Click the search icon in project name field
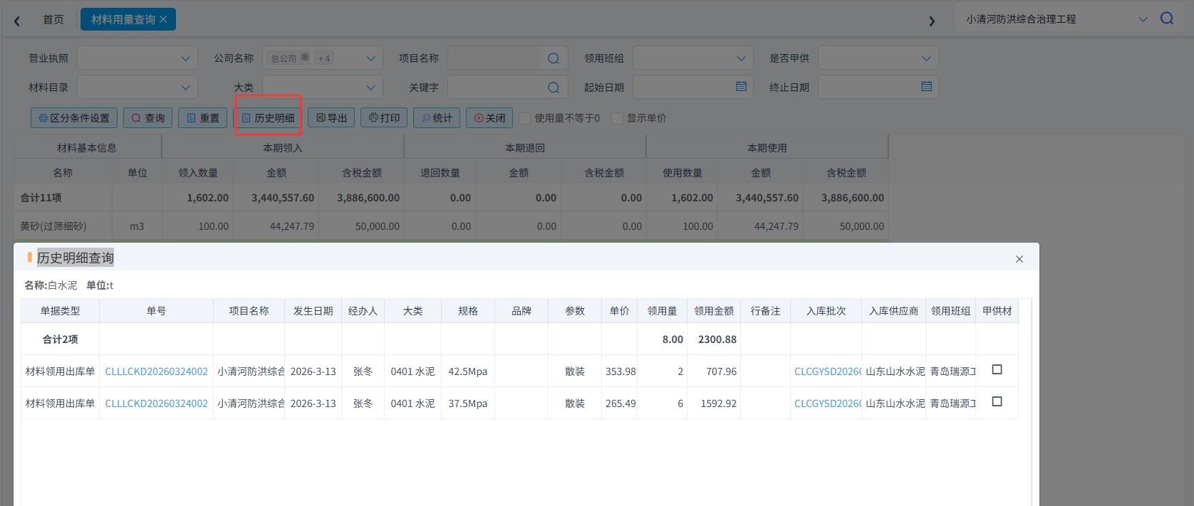This screenshot has height=506, width=1194. [x=554, y=58]
